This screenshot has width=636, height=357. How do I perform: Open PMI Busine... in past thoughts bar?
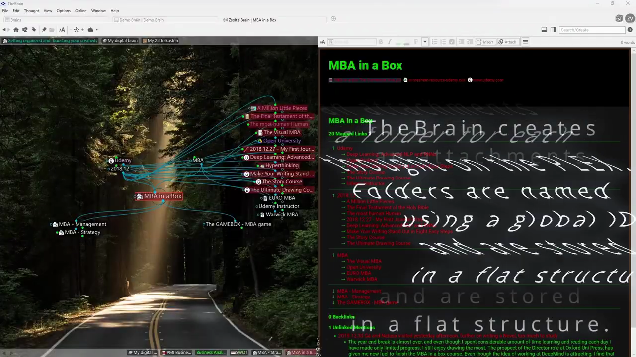click(176, 352)
